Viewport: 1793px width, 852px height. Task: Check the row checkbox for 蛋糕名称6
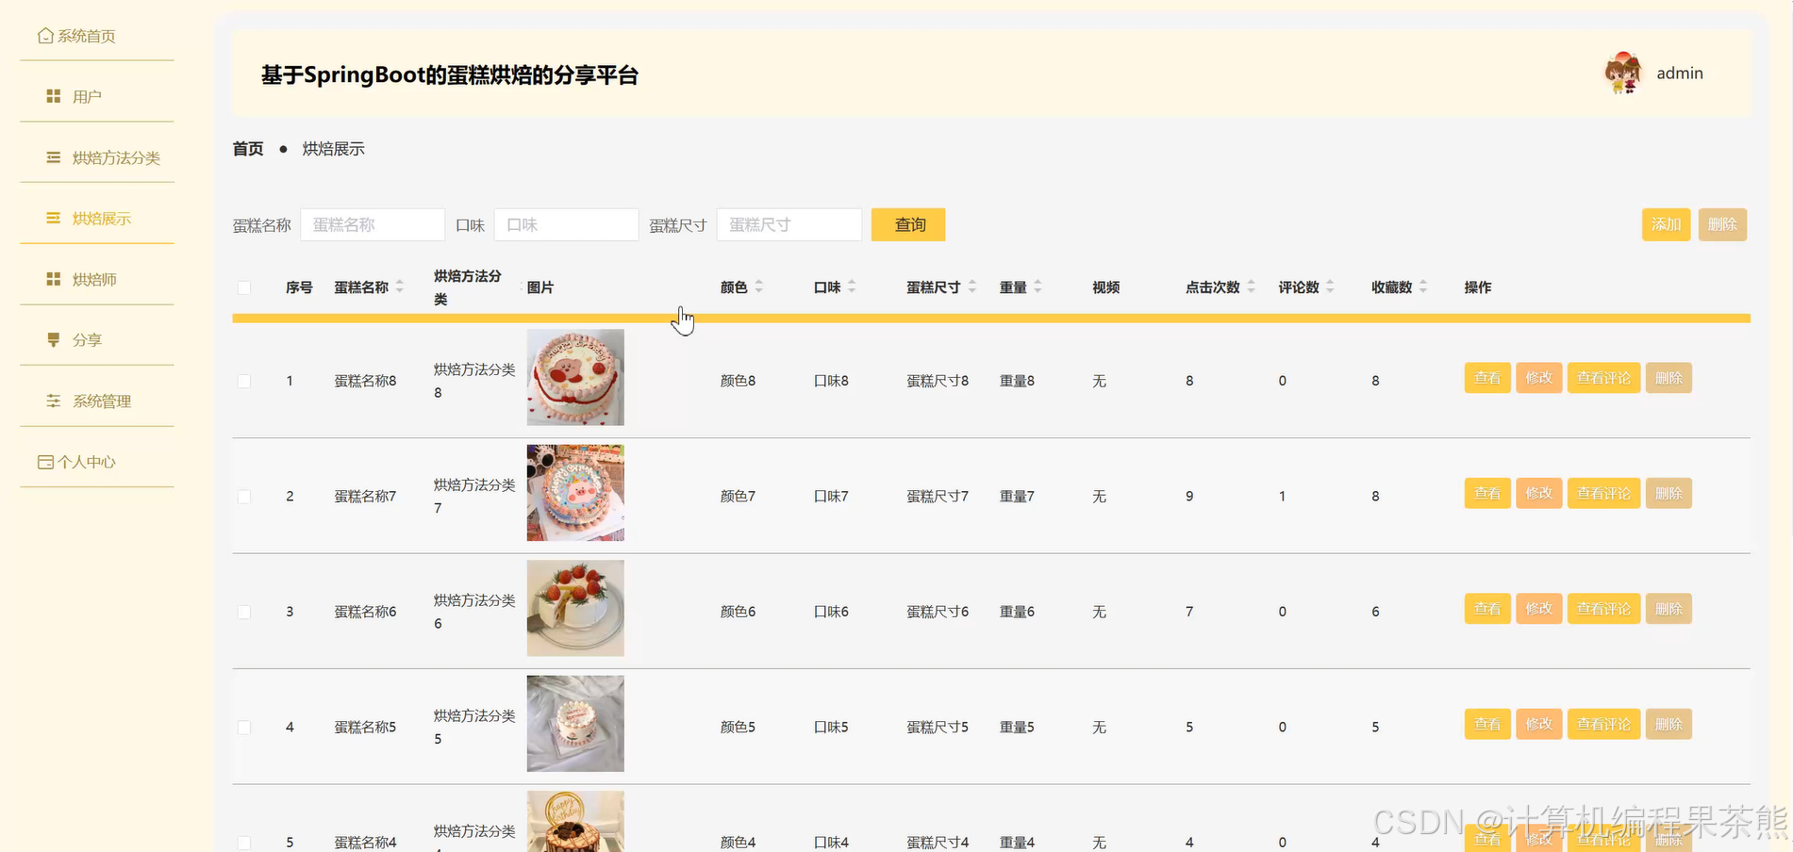pyautogui.click(x=244, y=612)
